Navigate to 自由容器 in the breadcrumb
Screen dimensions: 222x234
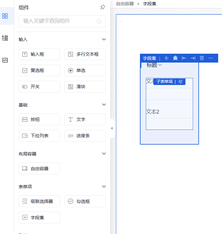pos(125,4)
